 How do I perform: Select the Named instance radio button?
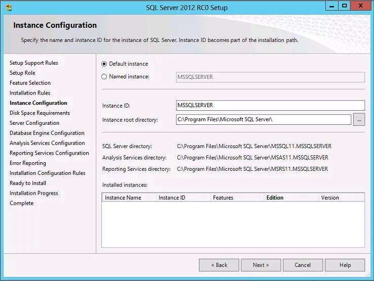coord(104,77)
